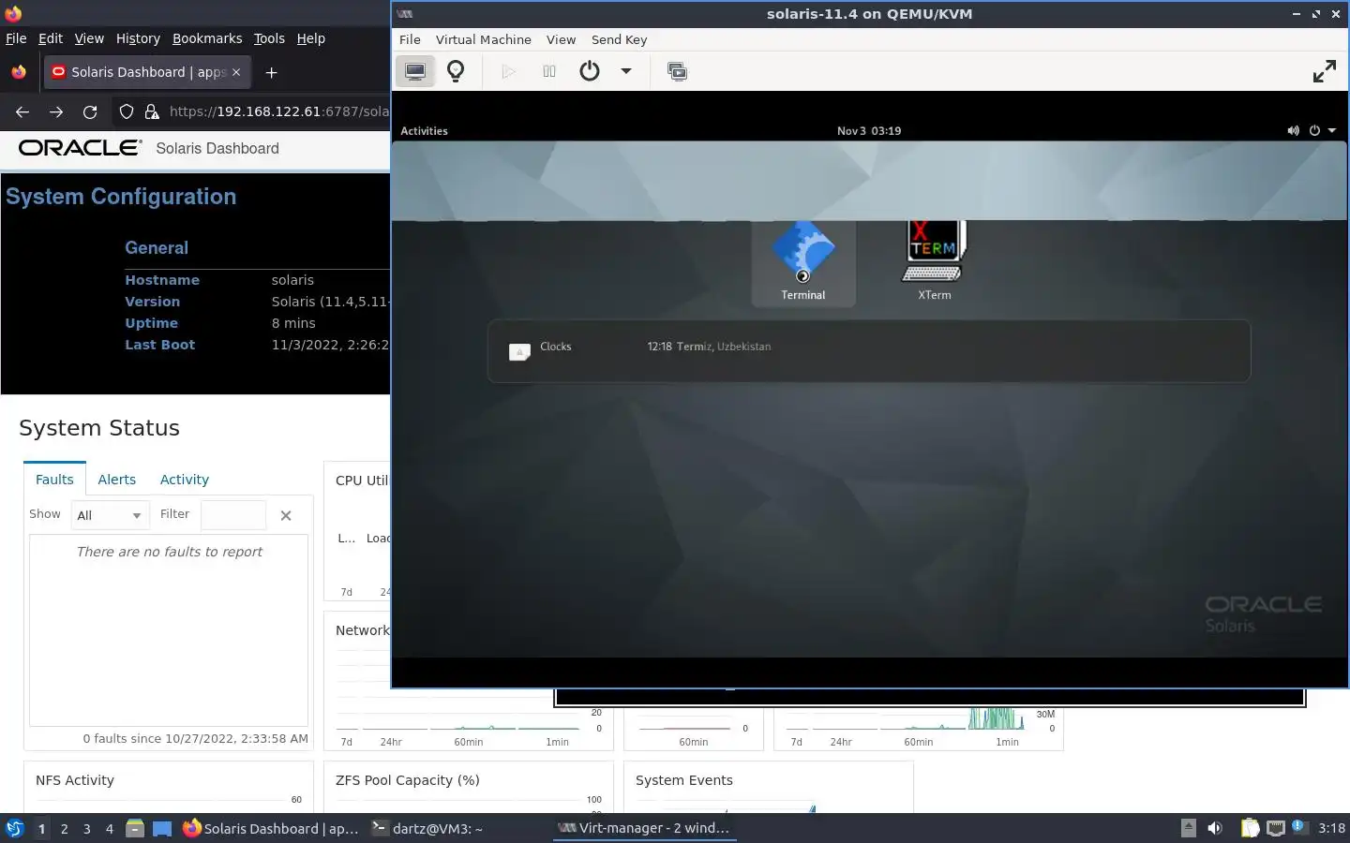Click the show desktop icon in taskbar
The image size is (1350, 843).
tap(162, 828)
